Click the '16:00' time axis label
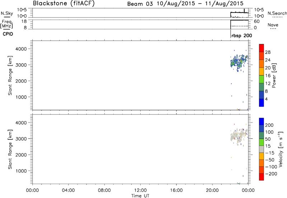Screen dimensions: 287x198 (176, 190)
